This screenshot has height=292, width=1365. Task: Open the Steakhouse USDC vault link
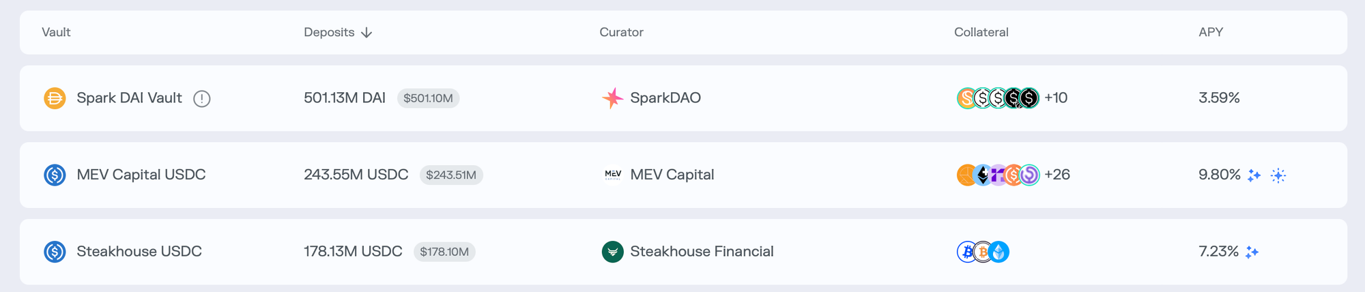[x=139, y=251]
